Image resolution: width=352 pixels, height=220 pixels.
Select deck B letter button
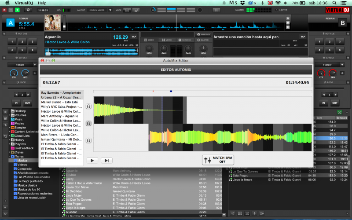pyautogui.click(x=342, y=23)
